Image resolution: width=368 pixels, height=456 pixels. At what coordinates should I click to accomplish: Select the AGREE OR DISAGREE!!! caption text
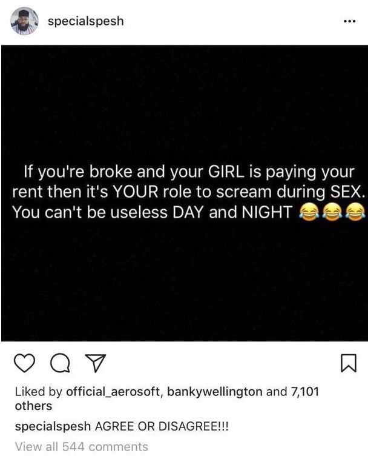[162, 427]
